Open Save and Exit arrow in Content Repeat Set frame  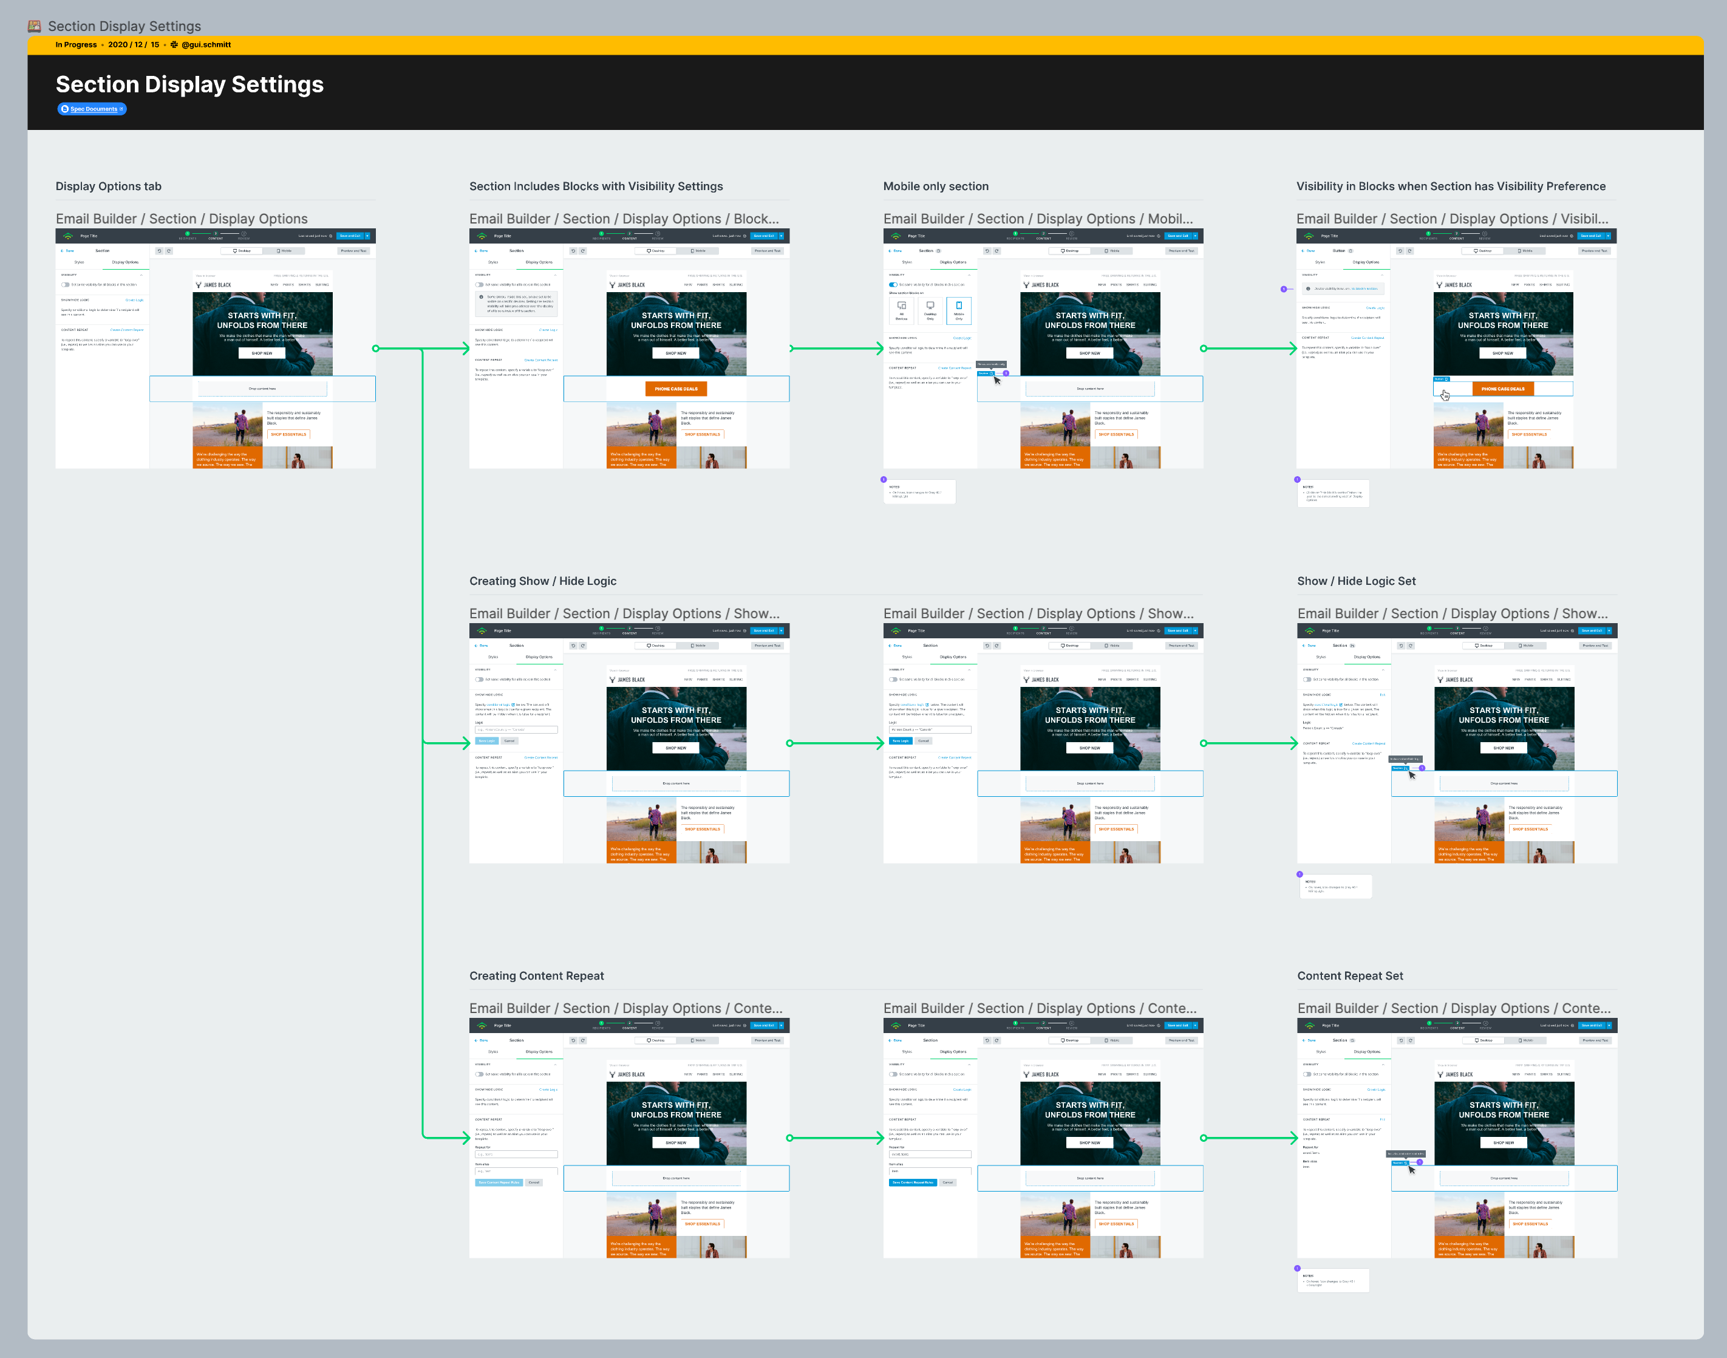pyautogui.click(x=1609, y=1026)
